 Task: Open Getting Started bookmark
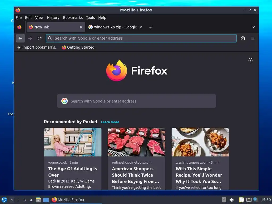pyautogui.click(x=78, y=47)
